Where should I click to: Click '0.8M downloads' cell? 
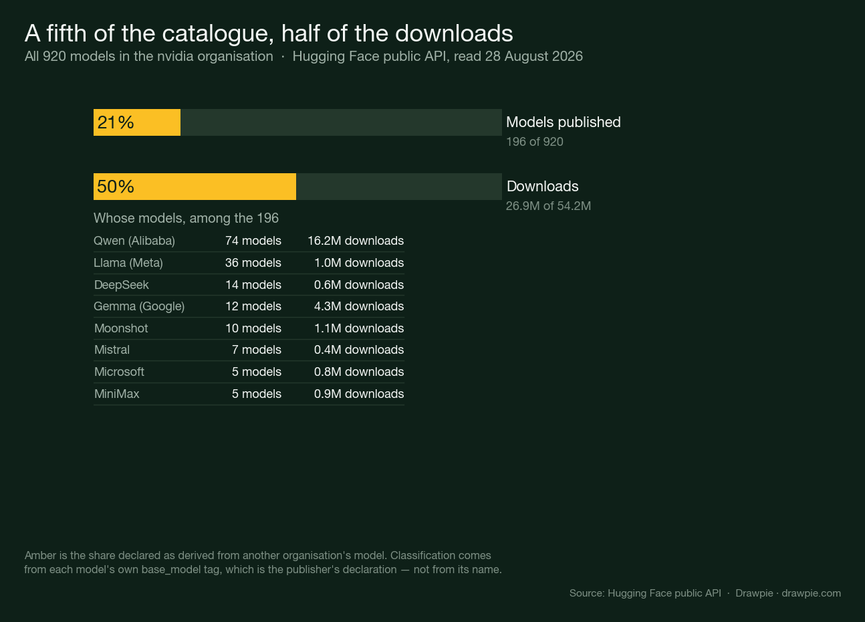coord(359,372)
